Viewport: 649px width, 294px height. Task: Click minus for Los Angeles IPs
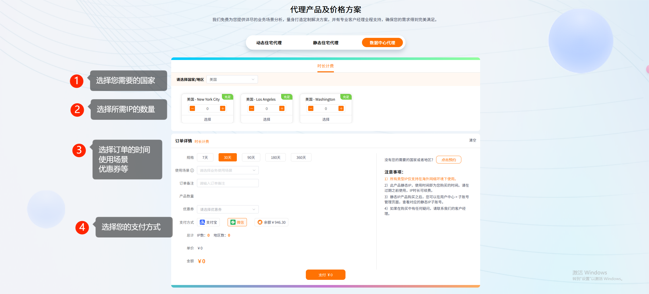click(252, 108)
